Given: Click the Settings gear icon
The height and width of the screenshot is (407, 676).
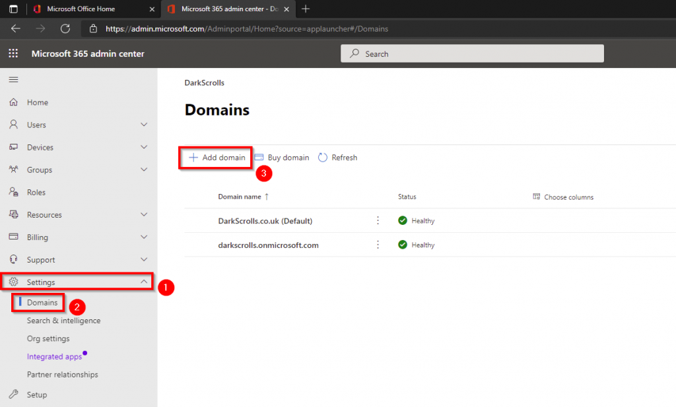Looking at the screenshot, I should tap(14, 282).
